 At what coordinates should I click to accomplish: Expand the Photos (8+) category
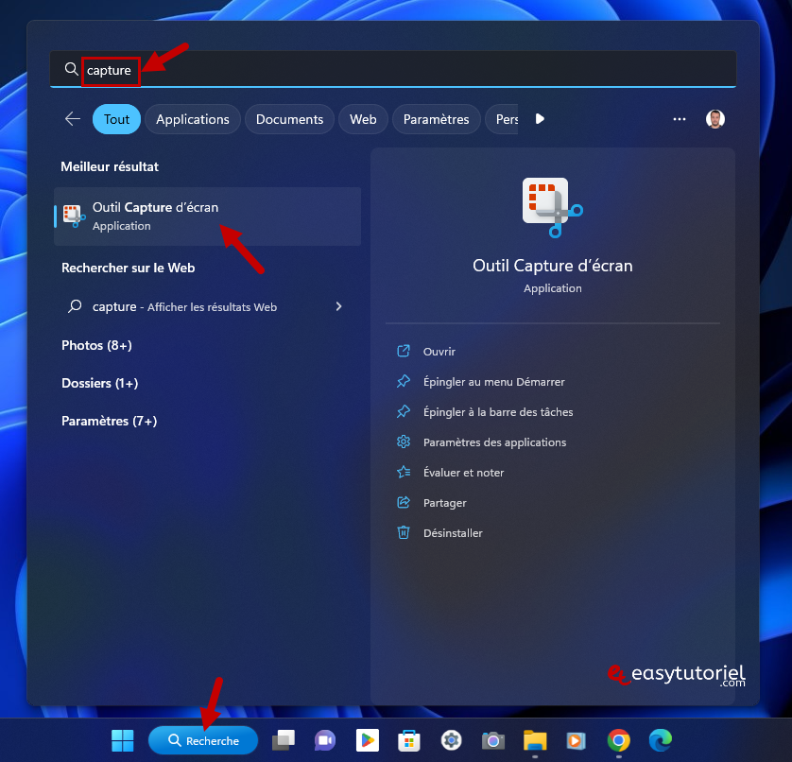coord(97,345)
